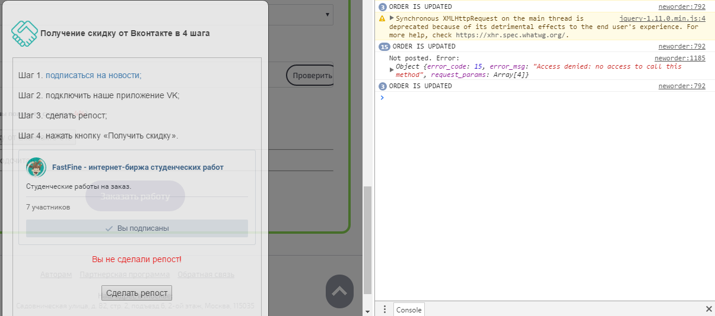
Task: Click the 7 участников text
Action: pyautogui.click(x=48, y=207)
